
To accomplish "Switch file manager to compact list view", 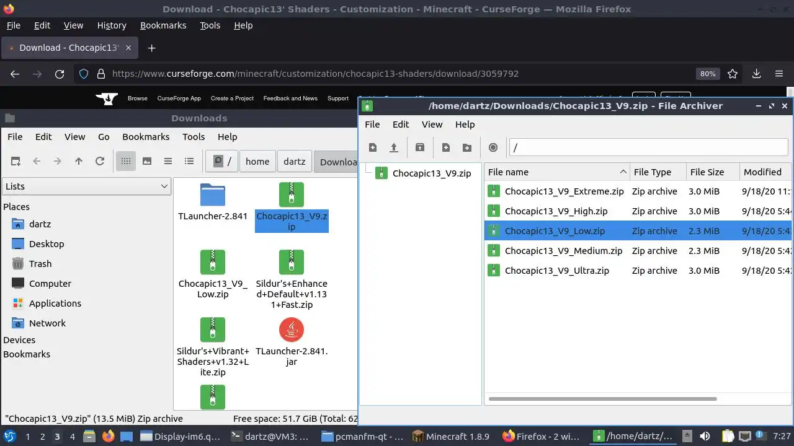I will click(168, 161).
